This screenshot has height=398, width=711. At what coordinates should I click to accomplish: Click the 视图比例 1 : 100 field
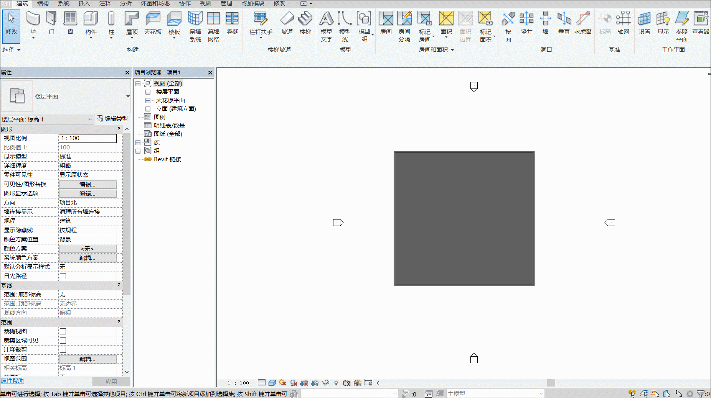87,138
